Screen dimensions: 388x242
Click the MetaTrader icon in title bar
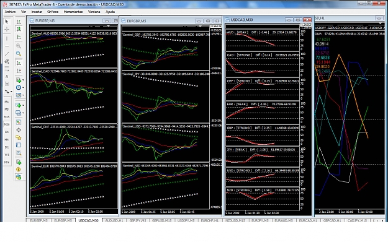pyautogui.click(x=5, y=4)
